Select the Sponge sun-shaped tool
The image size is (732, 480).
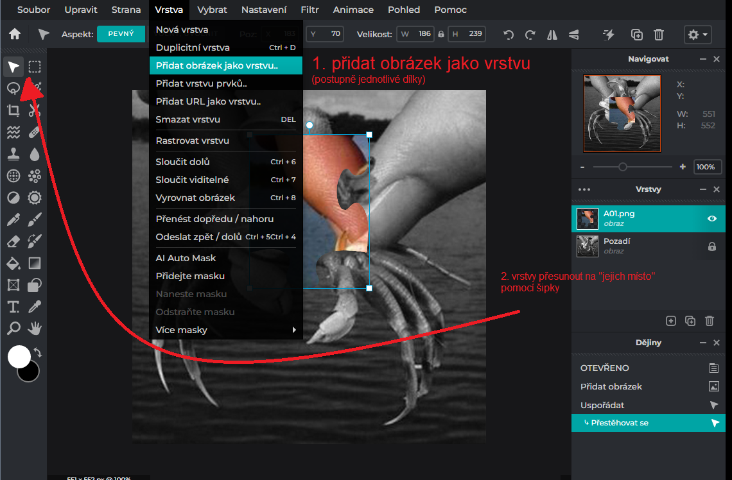[x=35, y=198]
